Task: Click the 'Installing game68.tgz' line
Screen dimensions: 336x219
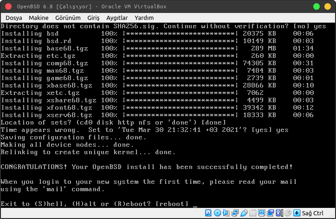Action: 157,78
